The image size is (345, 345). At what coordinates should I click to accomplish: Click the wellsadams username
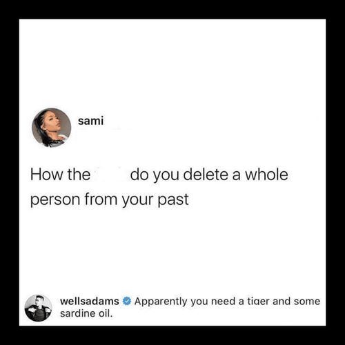tap(90, 301)
